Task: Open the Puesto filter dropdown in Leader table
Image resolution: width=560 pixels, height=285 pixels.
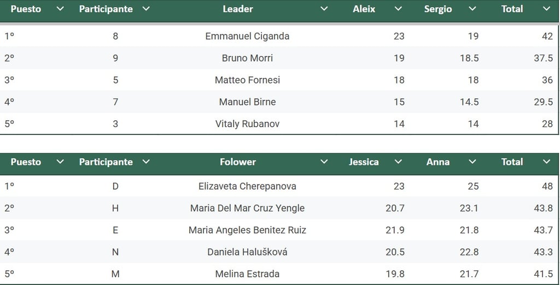Action: click(60, 9)
